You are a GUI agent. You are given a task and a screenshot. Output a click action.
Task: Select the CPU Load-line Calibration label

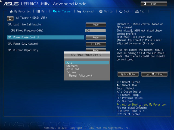click(x=25, y=25)
